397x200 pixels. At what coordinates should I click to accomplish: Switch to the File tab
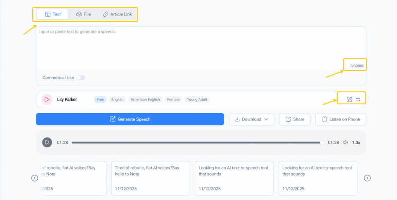(83, 14)
